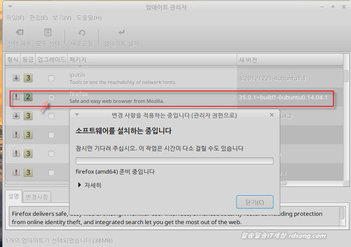351x247 pixels.
Task: Open the 편집(E) menu
Action: [38, 18]
